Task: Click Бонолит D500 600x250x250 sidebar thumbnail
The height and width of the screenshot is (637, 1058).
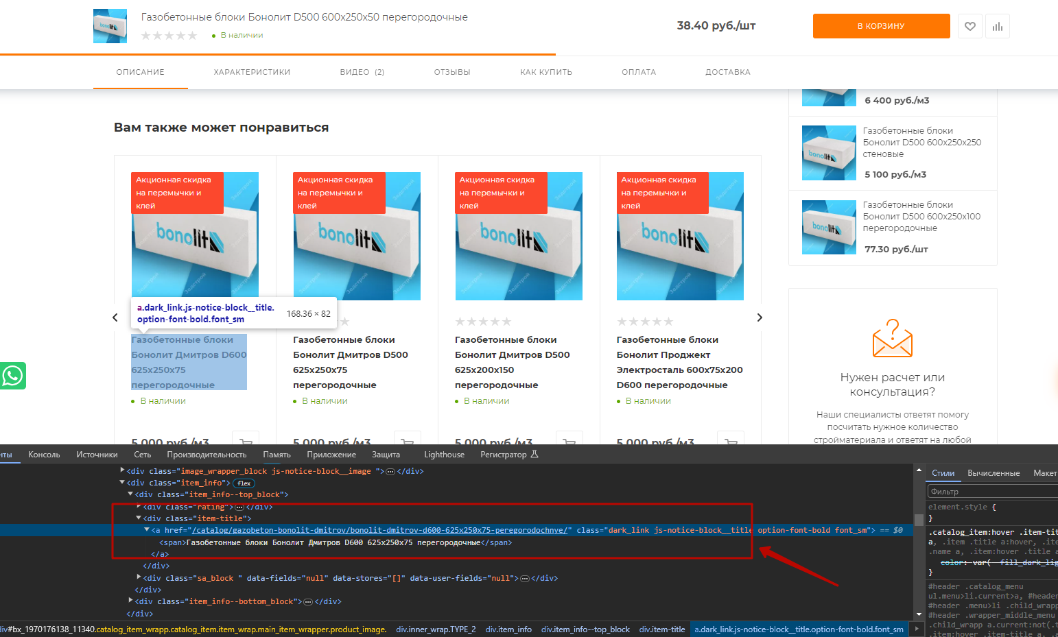Action: click(829, 153)
